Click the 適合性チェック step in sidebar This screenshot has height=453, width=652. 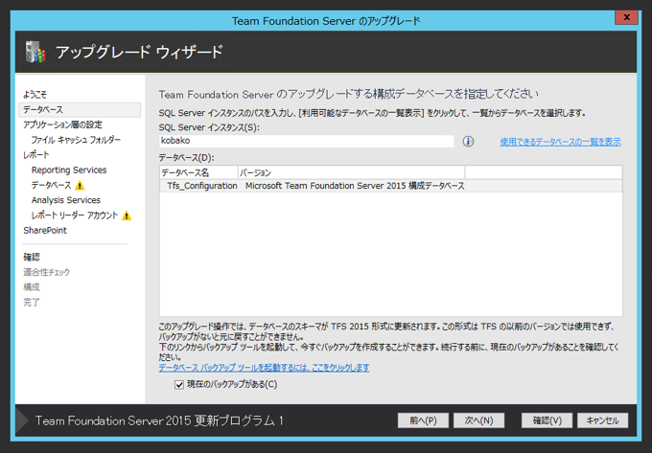point(47,272)
